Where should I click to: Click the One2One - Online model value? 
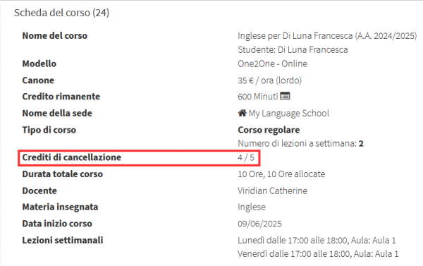coord(272,64)
